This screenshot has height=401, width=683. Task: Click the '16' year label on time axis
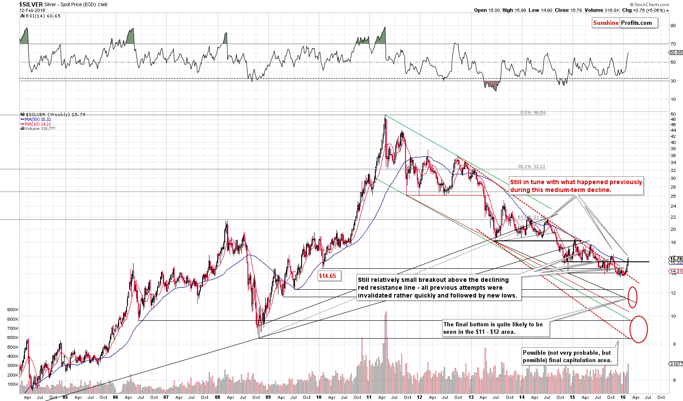click(623, 398)
